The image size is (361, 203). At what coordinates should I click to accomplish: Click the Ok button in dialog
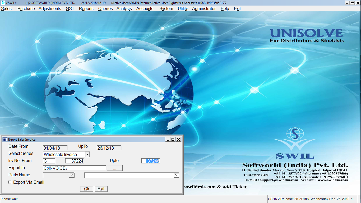[x=87, y=189]
